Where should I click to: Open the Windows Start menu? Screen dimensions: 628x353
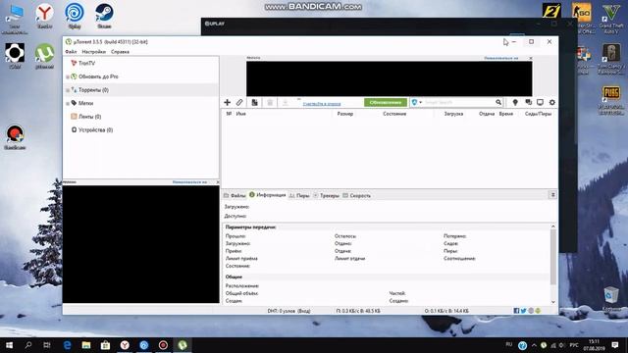(9, 345)
